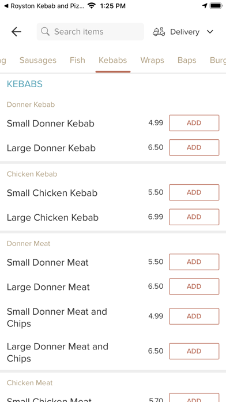Return to previous app via status bar arrow
Screen dimensions: 226x402
pos(6,6)
